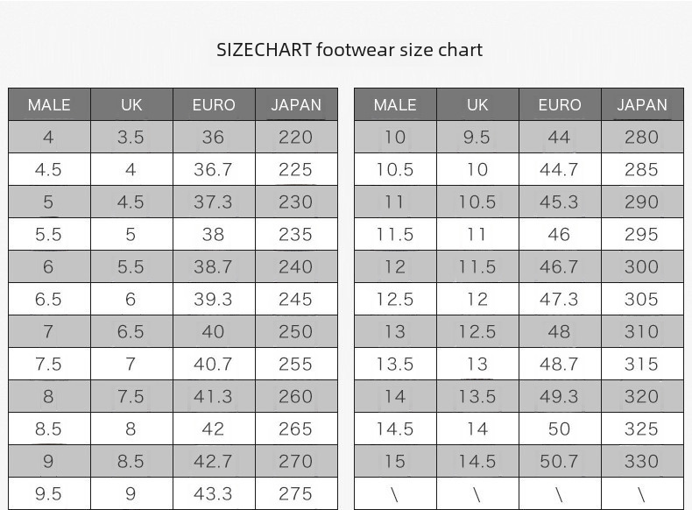Image resolution: width=692 pixels, height=510 pixels.
Task: Select the EURO 36.7 cell
Action: 213,170
